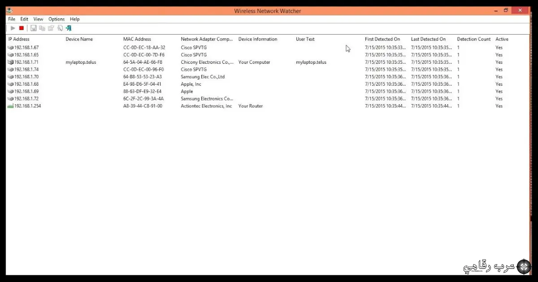Open the File menu
The image size is (538, 282).
pyautogui.click(x=11, y=19)
